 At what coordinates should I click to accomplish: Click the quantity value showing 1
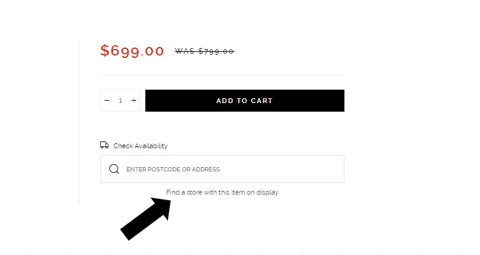[120, 100]
